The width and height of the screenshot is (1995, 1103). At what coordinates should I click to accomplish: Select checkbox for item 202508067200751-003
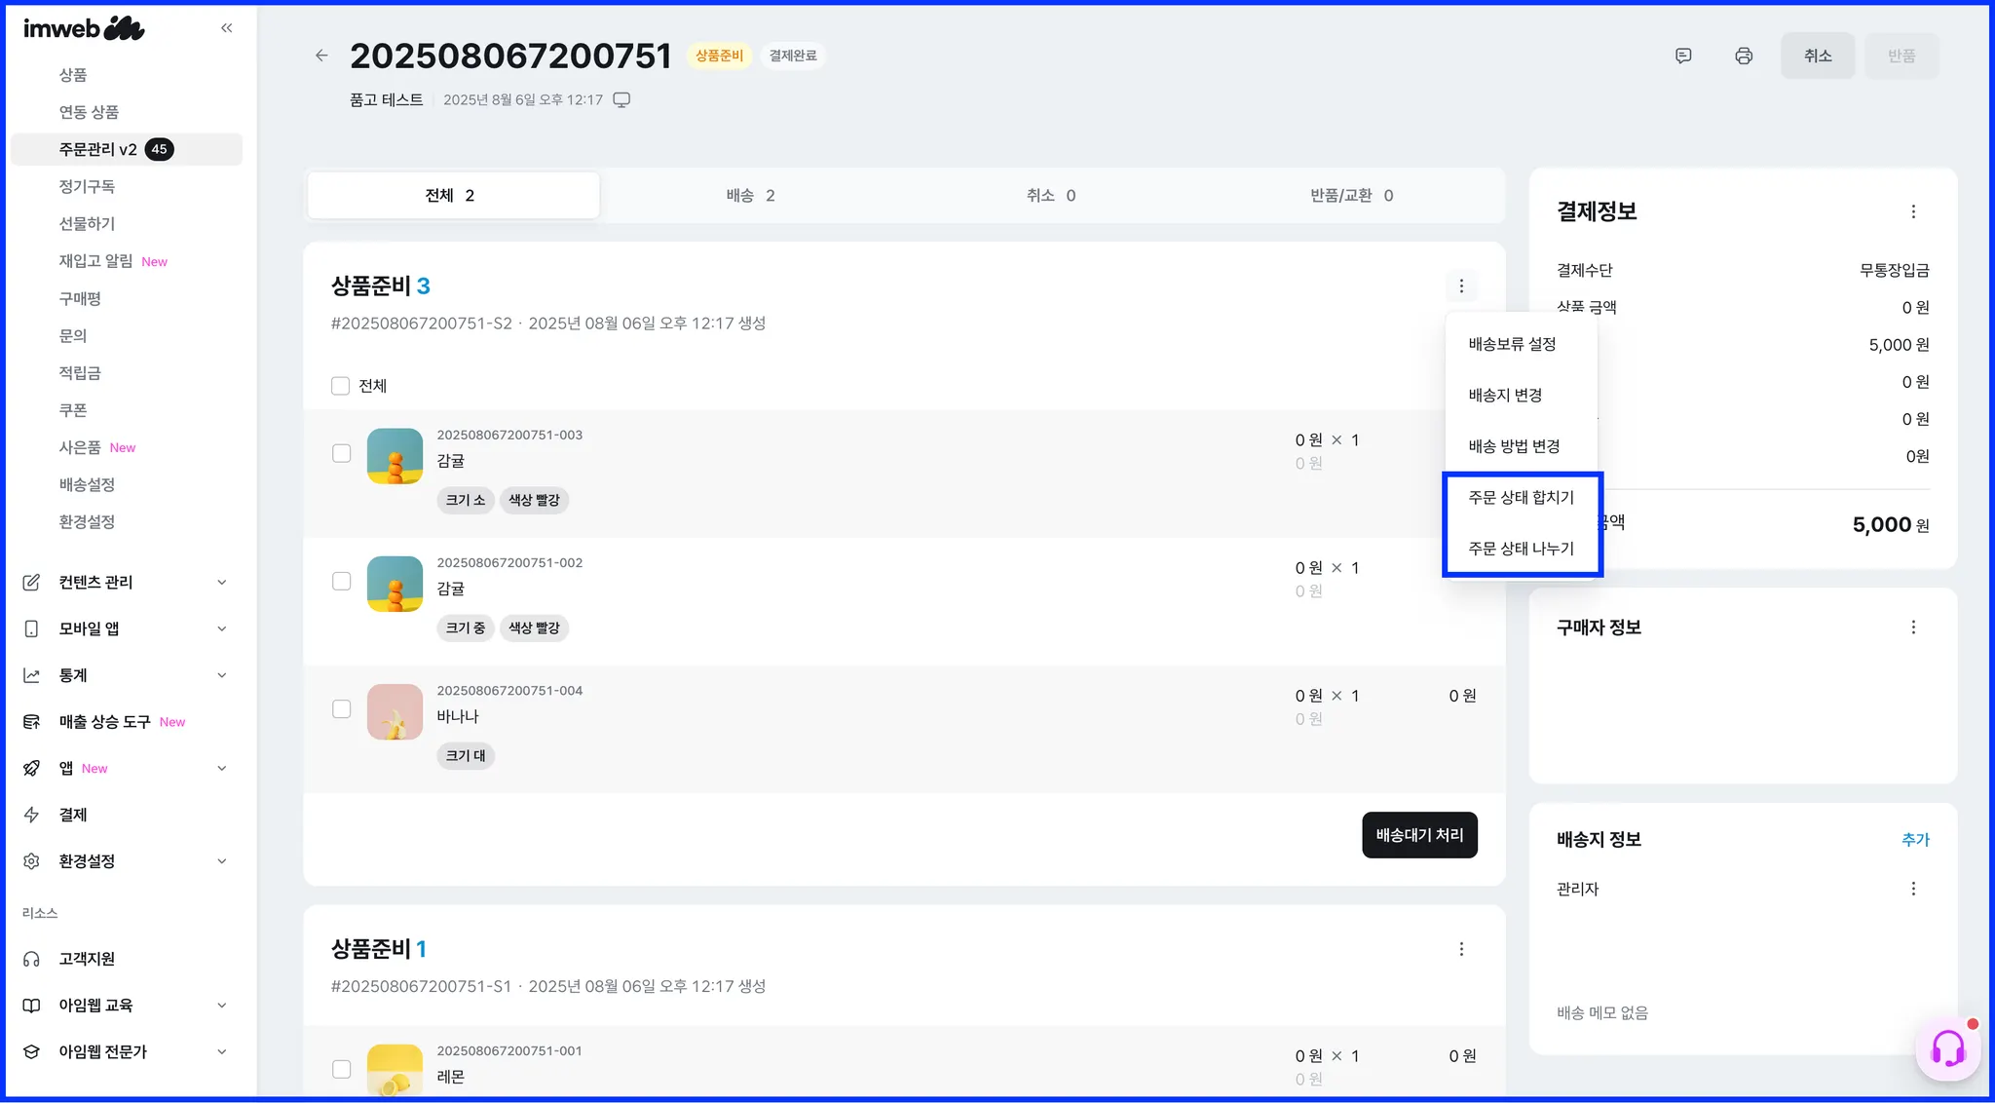[341, 453]
